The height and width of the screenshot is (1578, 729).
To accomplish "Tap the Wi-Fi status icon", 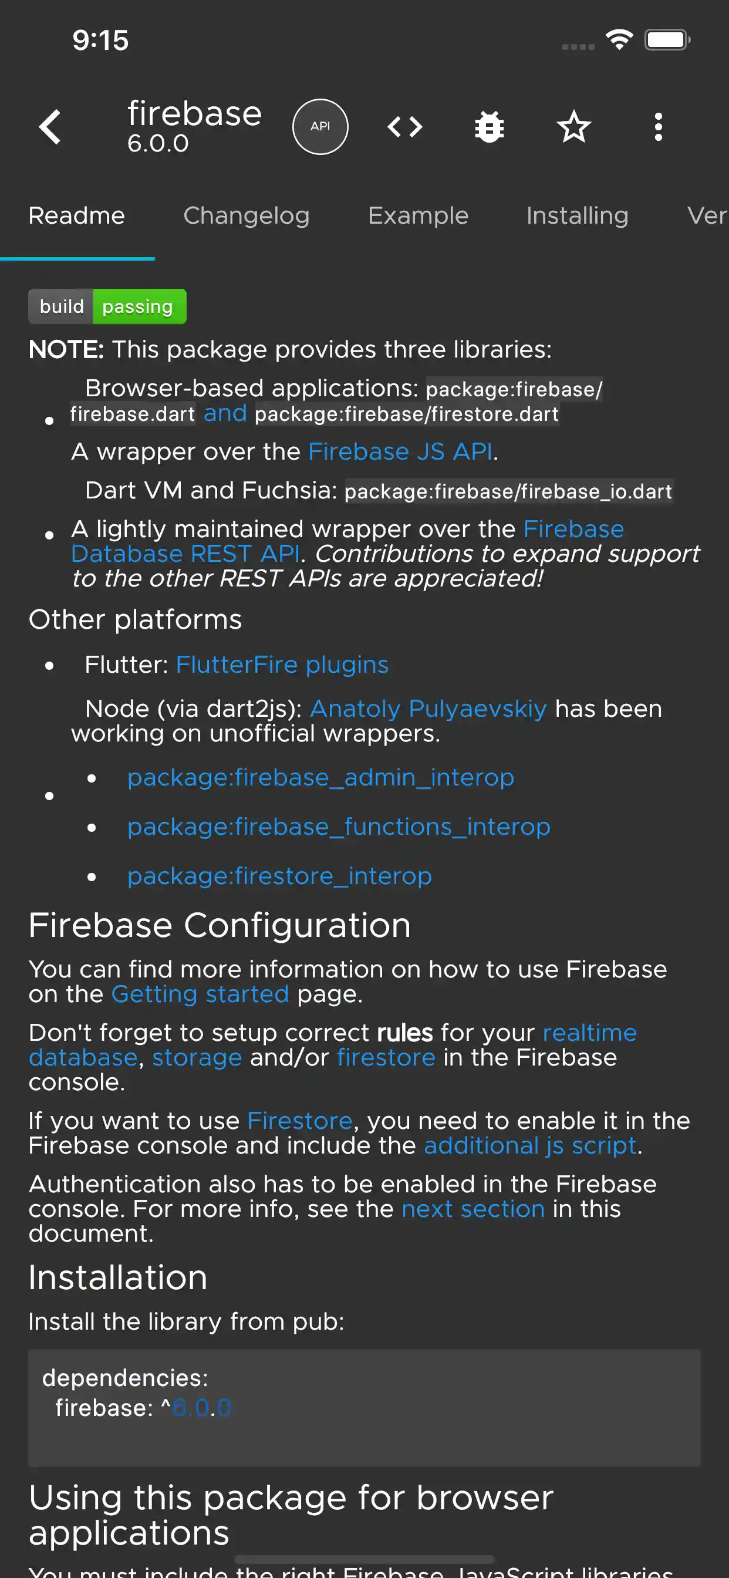I will [x=619, y=39].
